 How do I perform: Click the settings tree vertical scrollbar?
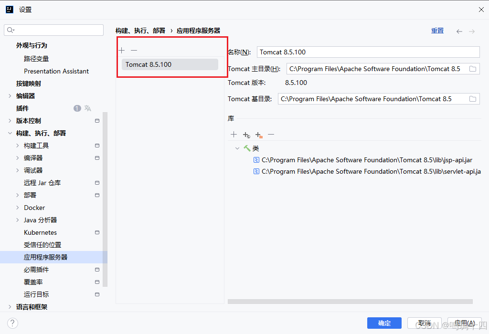pos(105,199)
